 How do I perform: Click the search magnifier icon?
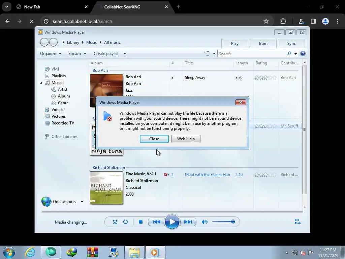tap(289, 54)
